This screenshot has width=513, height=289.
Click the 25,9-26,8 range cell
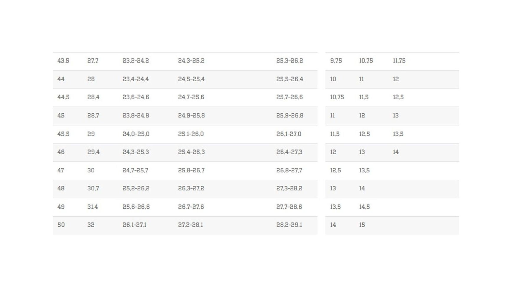pyautogui.click(x=290, y=115)
